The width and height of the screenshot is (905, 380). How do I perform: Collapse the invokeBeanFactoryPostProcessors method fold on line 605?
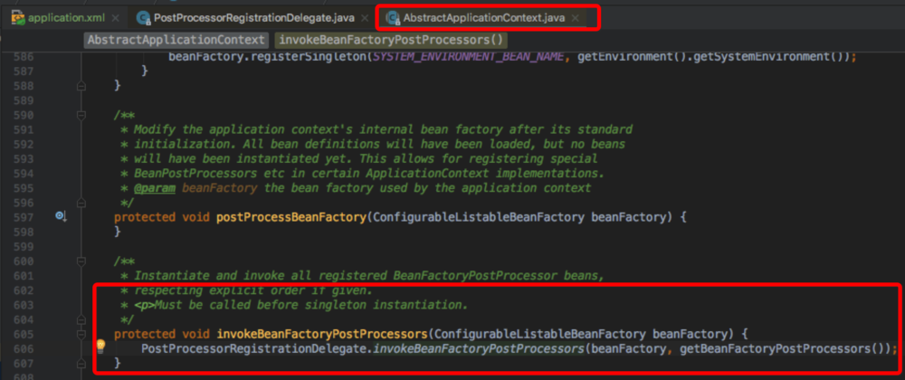[81, 335]
